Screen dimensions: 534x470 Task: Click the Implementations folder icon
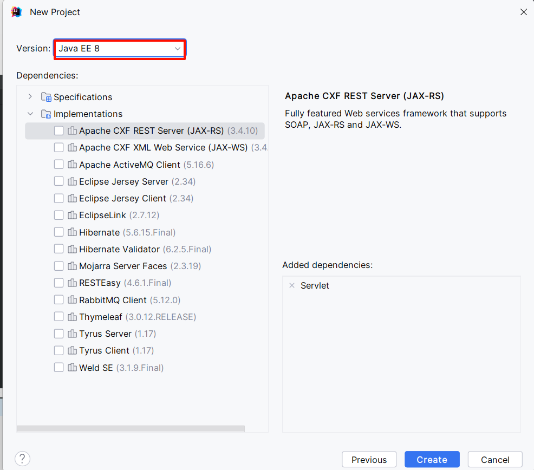click(46, 114)
